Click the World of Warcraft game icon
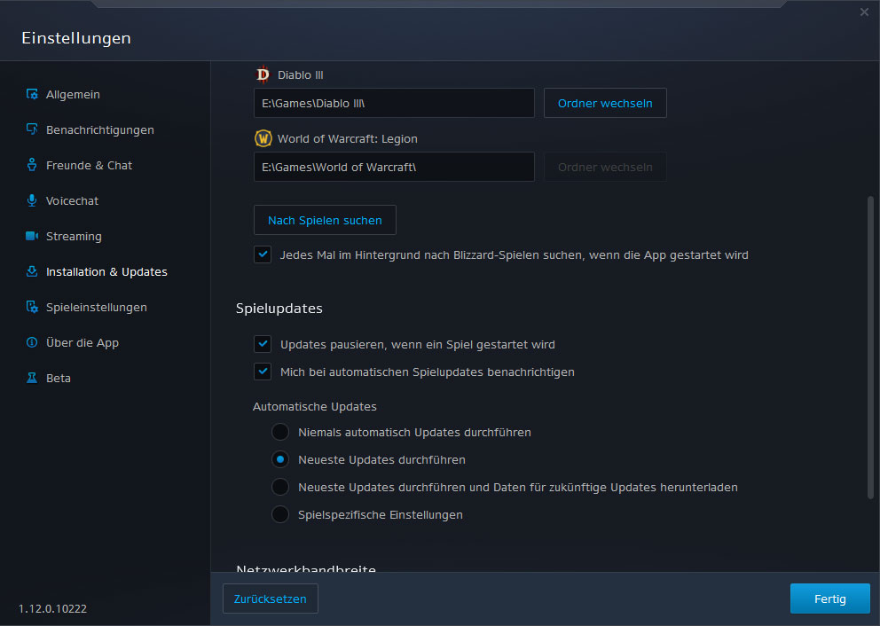Viewport: 880px width, 626px height. point(263,138)
